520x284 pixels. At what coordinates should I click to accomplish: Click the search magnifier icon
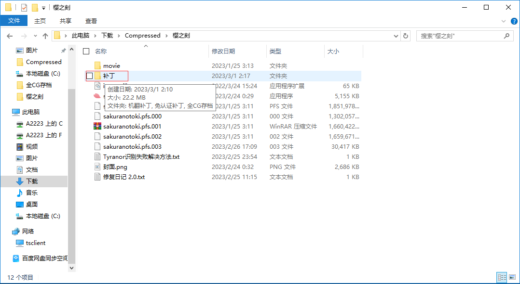pos(506,36)
